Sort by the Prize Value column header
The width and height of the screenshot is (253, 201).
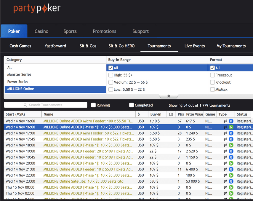pyautogui.click(x=194, y=114)
